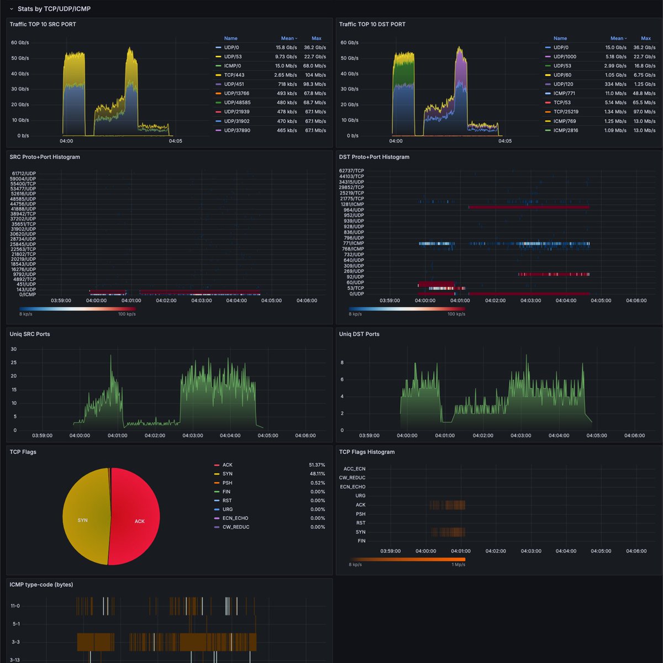Toggle the SYN entry in TCP Flags legend
Viewport: 663px width, 663px height.
[x=227, y=473]
